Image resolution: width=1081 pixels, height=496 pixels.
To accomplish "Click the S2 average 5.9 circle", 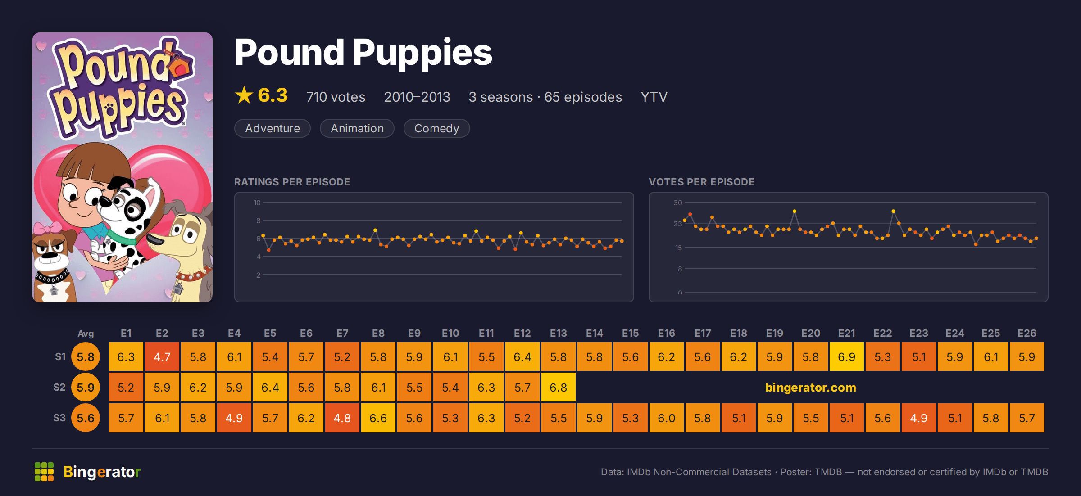I will [x=86, y=388].
